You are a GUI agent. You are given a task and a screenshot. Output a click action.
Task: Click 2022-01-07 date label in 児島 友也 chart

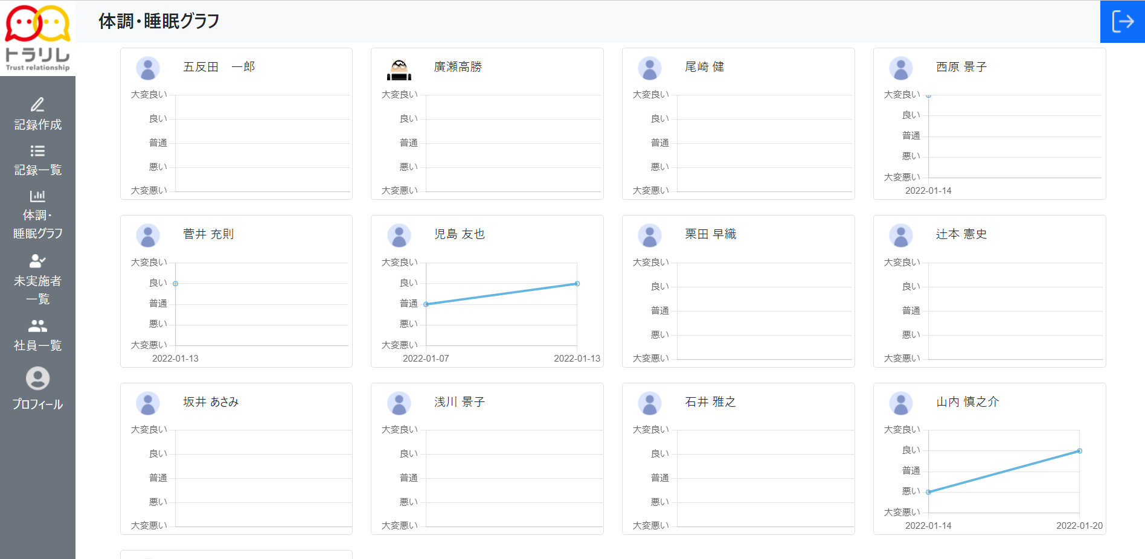click(426, 359)
